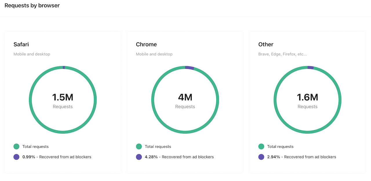The width and height of the screenshot is (371, 181).
Task: Click the 1.5M requests value in Safari chart
Action: click(x=63, y=97)
